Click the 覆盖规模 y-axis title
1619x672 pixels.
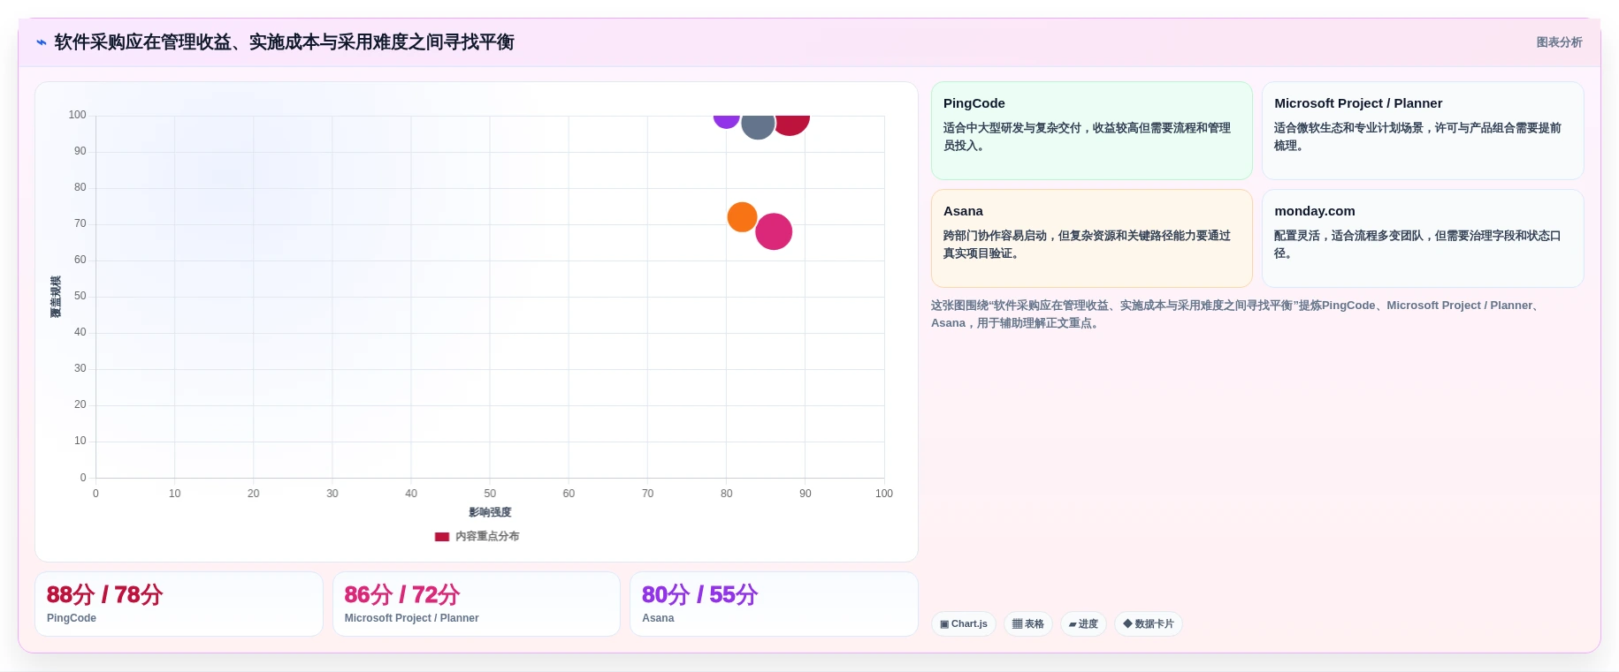tap(56, 297)
